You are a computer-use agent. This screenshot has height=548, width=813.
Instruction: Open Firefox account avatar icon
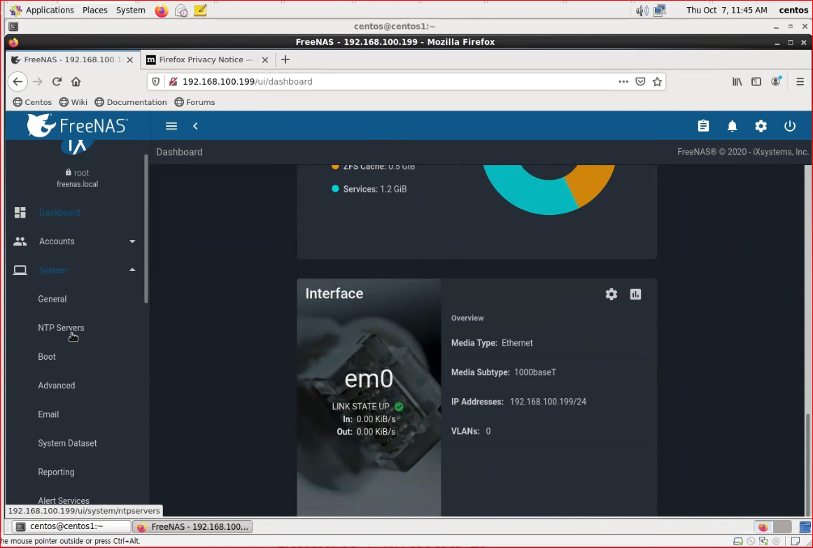coord(776,81)
